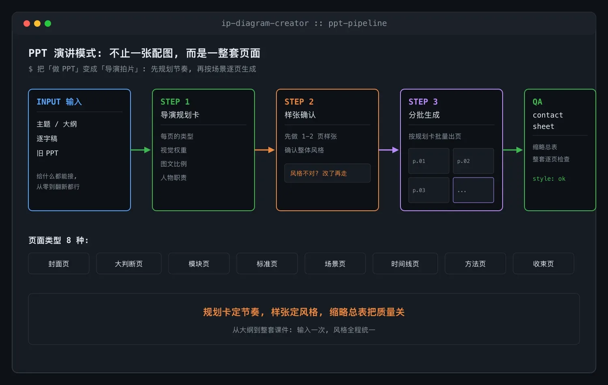Click the 页面类型 8 种 label

click(58, 240)
